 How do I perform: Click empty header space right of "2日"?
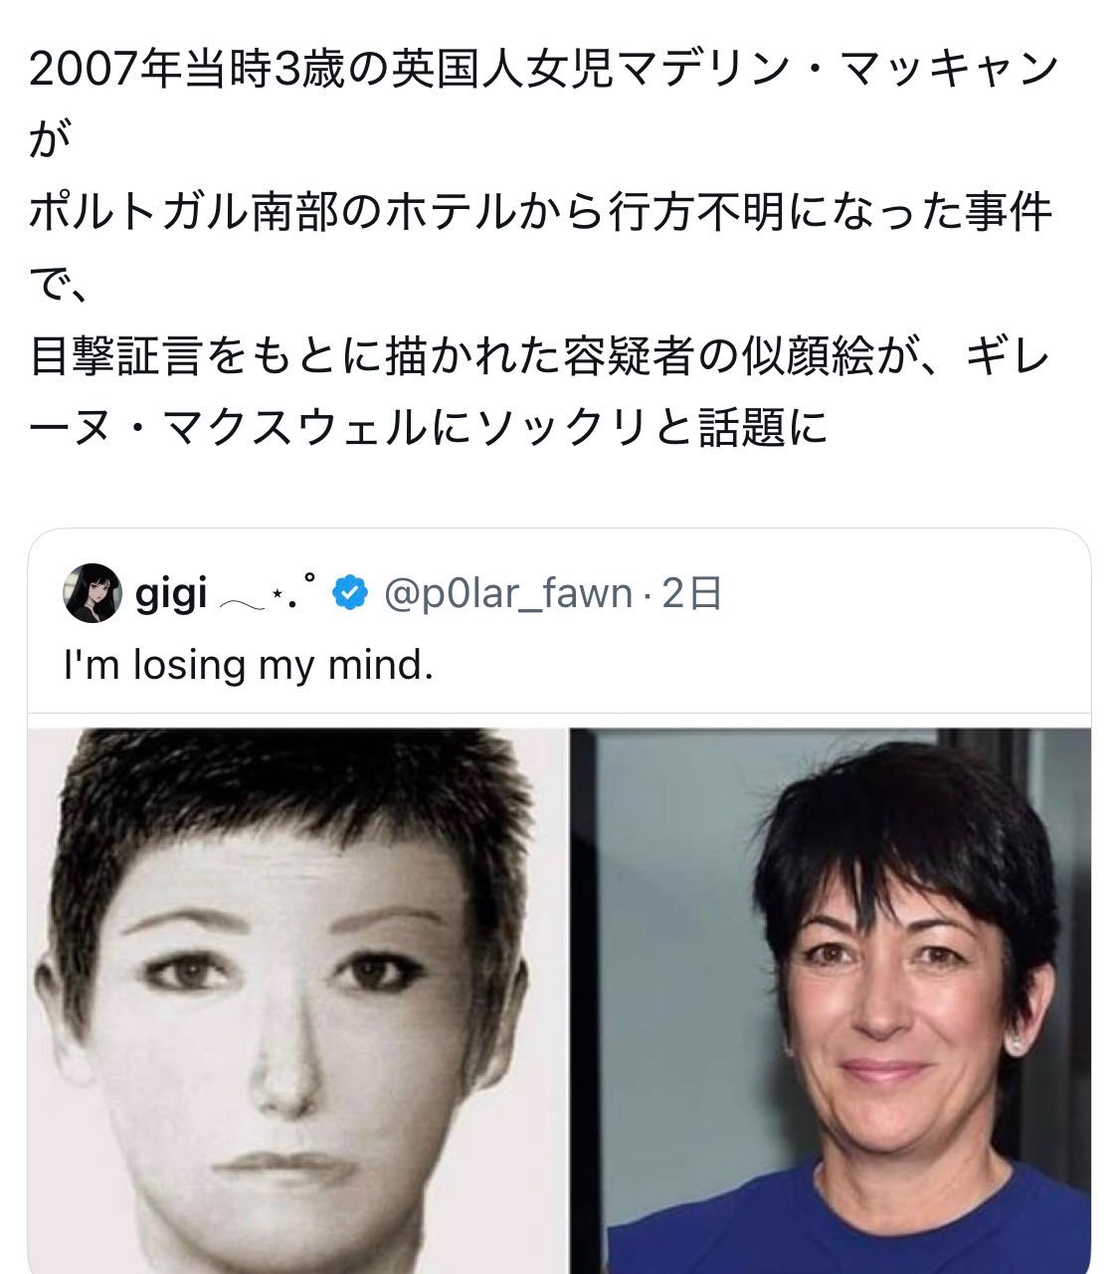point(905,594)
